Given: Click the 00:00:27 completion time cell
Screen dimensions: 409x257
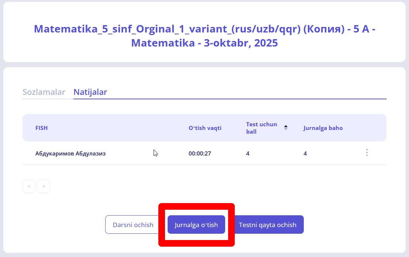Looking at the screenshot, I should pos(200,154).
